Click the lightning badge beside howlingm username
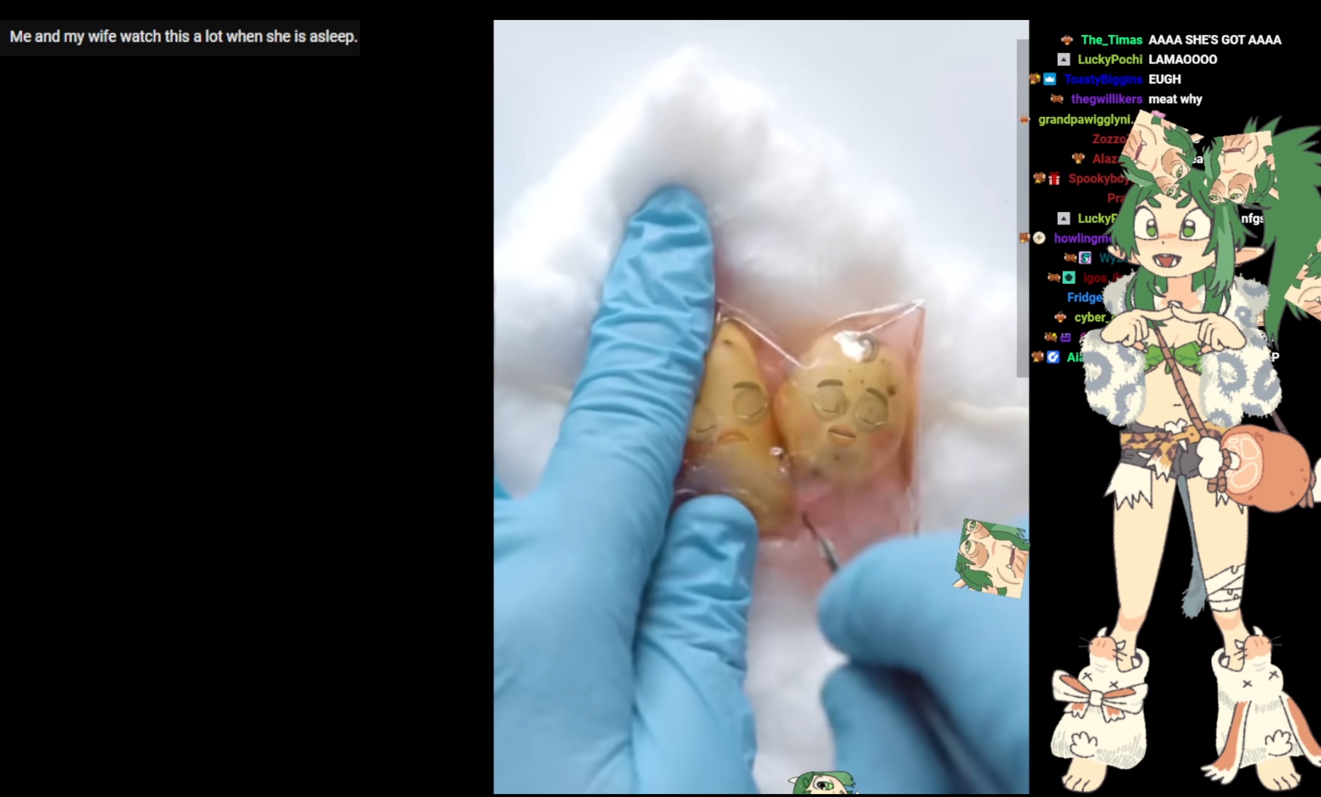The height and width of the screenshot is (797, 1321). (1039, 238)
